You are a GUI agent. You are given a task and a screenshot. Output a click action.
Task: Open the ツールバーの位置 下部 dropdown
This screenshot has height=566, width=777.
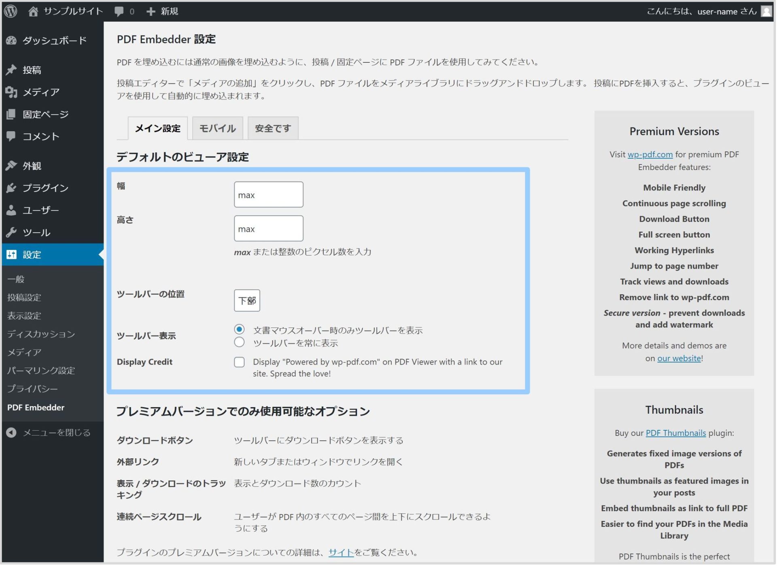tap(247, 300)
